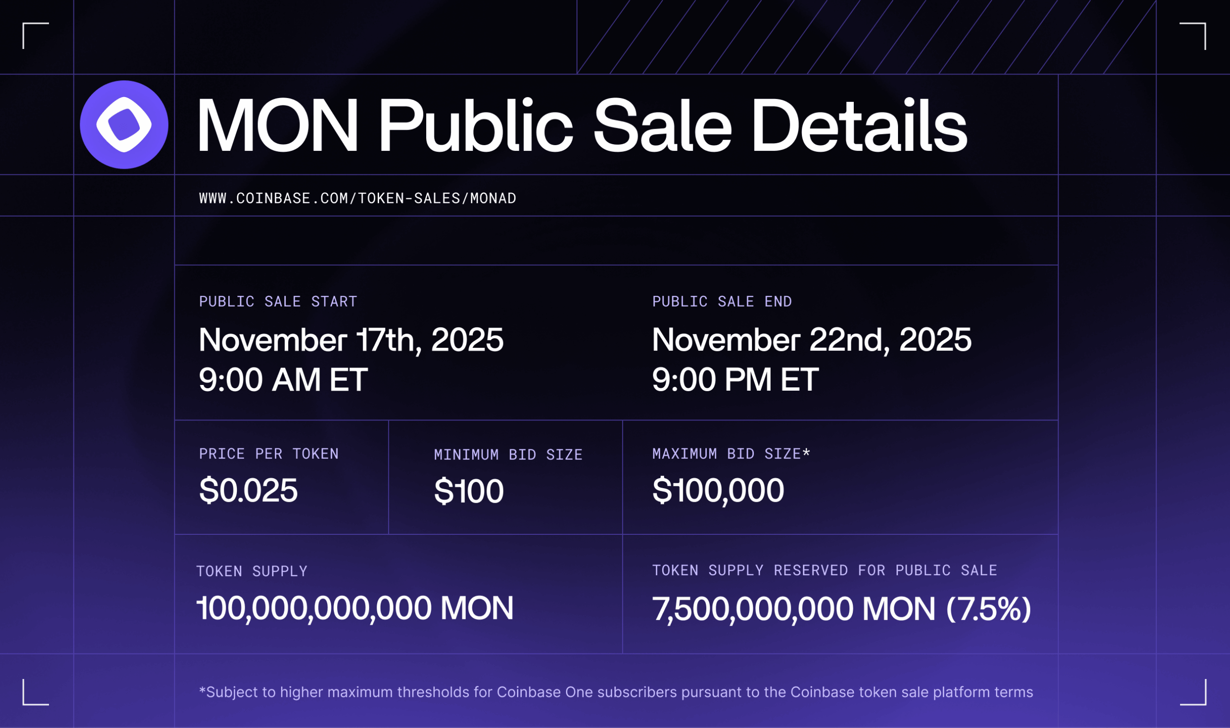Click the diagonal striped pattern area
The height and width of the screenshot is (728, 1230).
pyautogui.click(x=866, y=37)
